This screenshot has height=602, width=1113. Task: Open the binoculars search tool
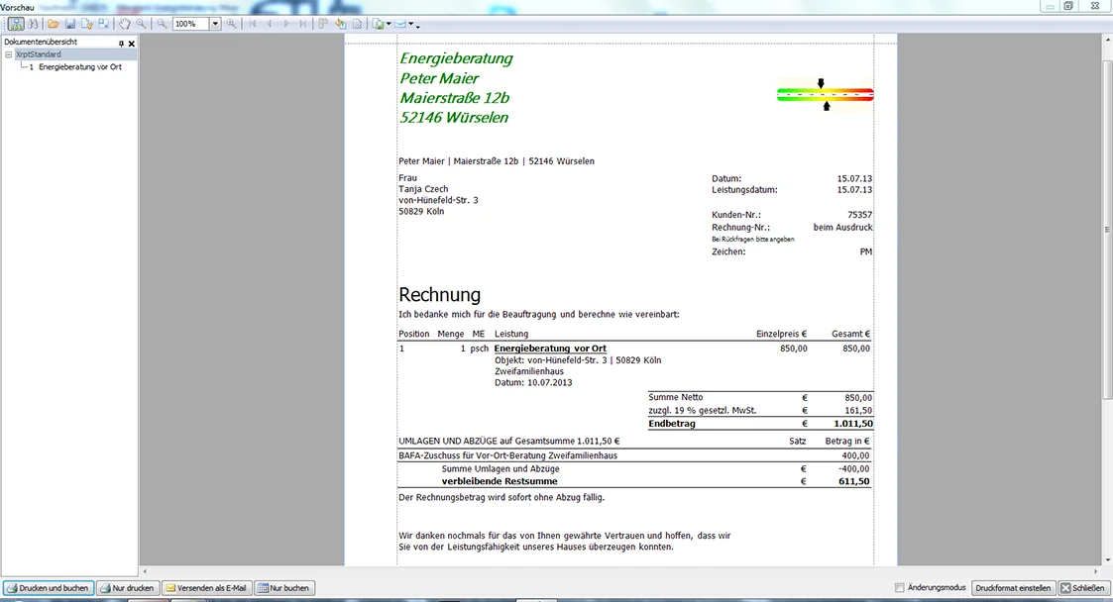click(x=33, y=24)
